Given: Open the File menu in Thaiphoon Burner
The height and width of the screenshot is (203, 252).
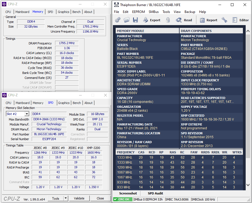Looking at the screenshot, I should pos(116,12).
